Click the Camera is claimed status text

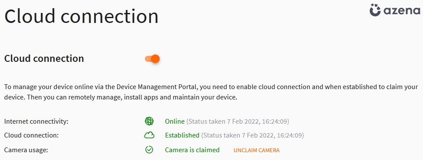[192, 150]
